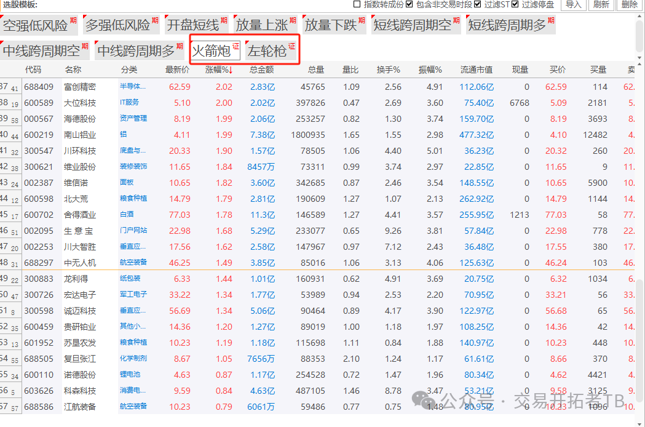Click 舍得酒业 market cap 255.95亿

coord(477,215)
